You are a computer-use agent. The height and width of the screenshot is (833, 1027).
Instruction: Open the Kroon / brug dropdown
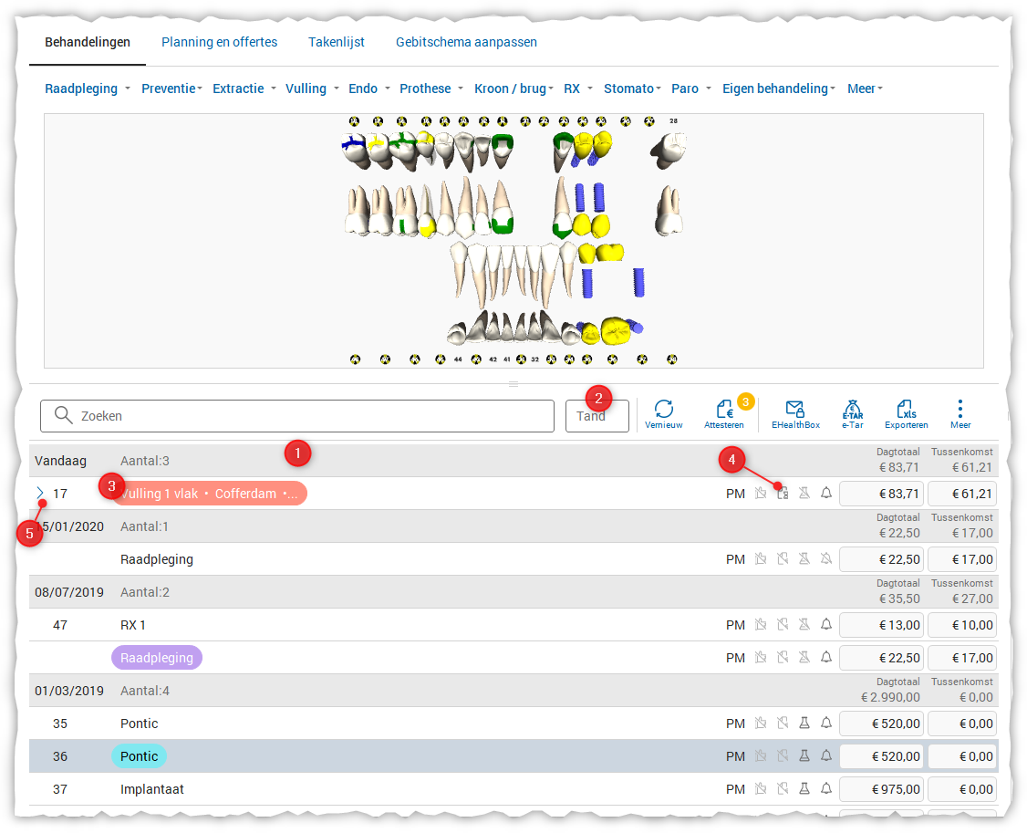[x=514, y=89]
